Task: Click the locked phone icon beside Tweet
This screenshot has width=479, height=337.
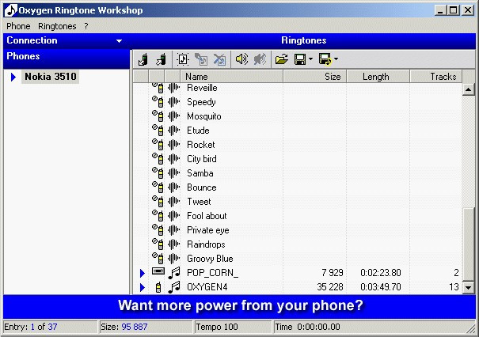Action: tap(158, 201)
